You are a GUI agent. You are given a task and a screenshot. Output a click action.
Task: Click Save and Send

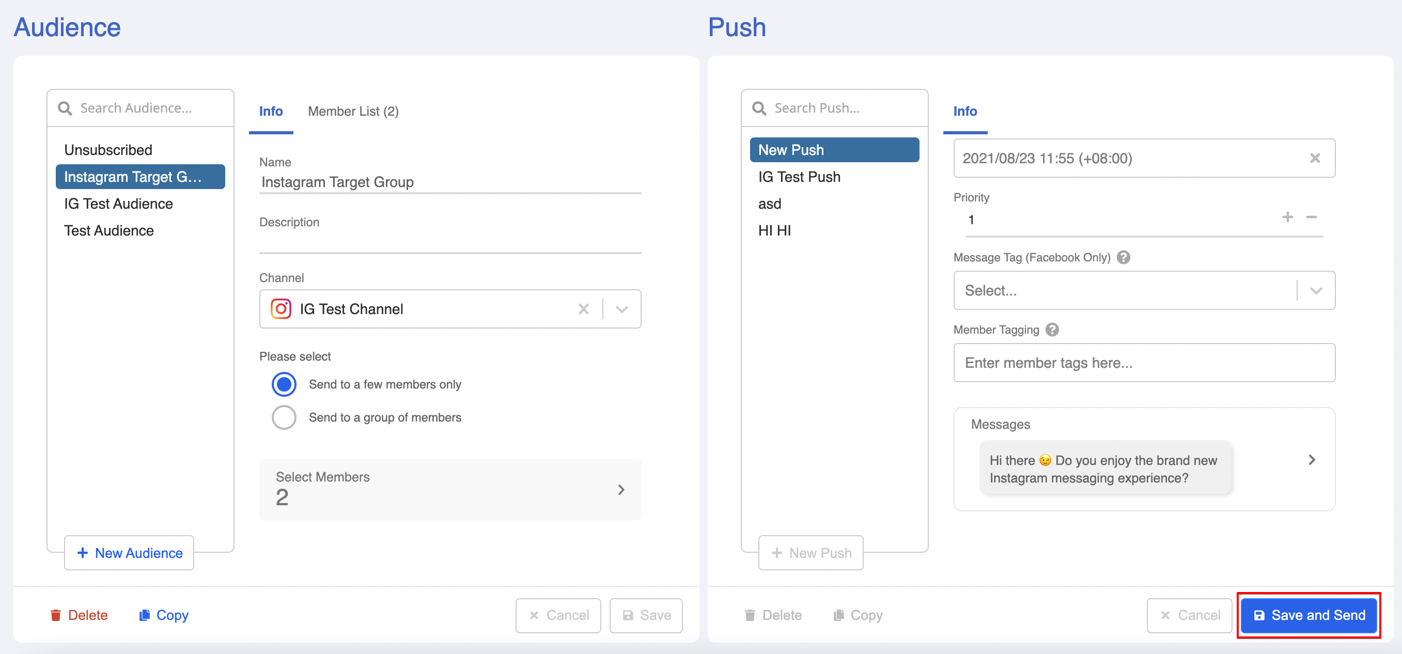[x=1309, y=615]
